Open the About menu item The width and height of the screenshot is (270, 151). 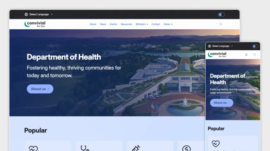[x=93, y=24]
